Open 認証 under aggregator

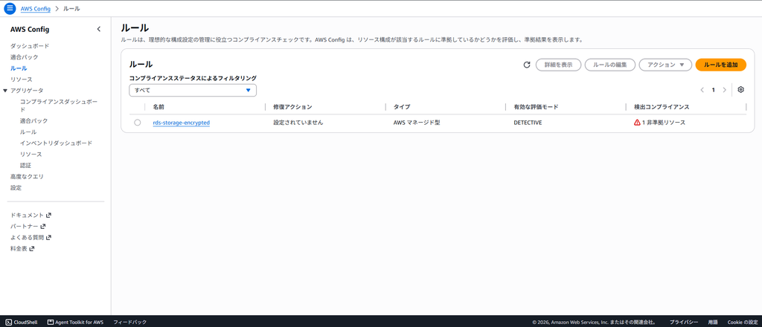tap(26, 166)
